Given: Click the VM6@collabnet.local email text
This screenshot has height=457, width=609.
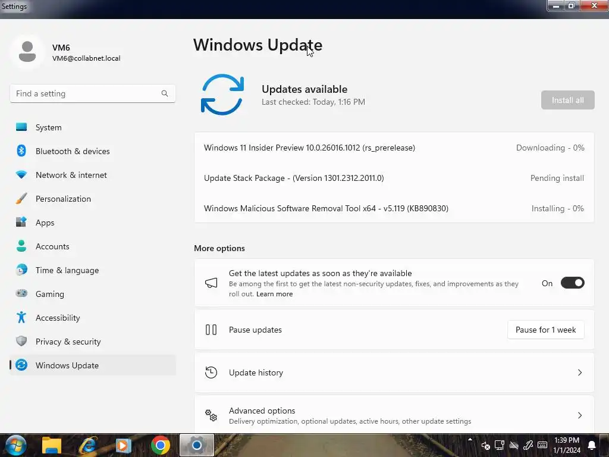Looking at the screenshot, I should [x=86, y=58].
